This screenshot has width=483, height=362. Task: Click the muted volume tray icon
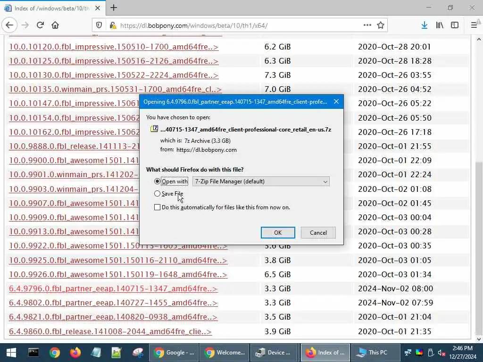click(x=441, y=353)
